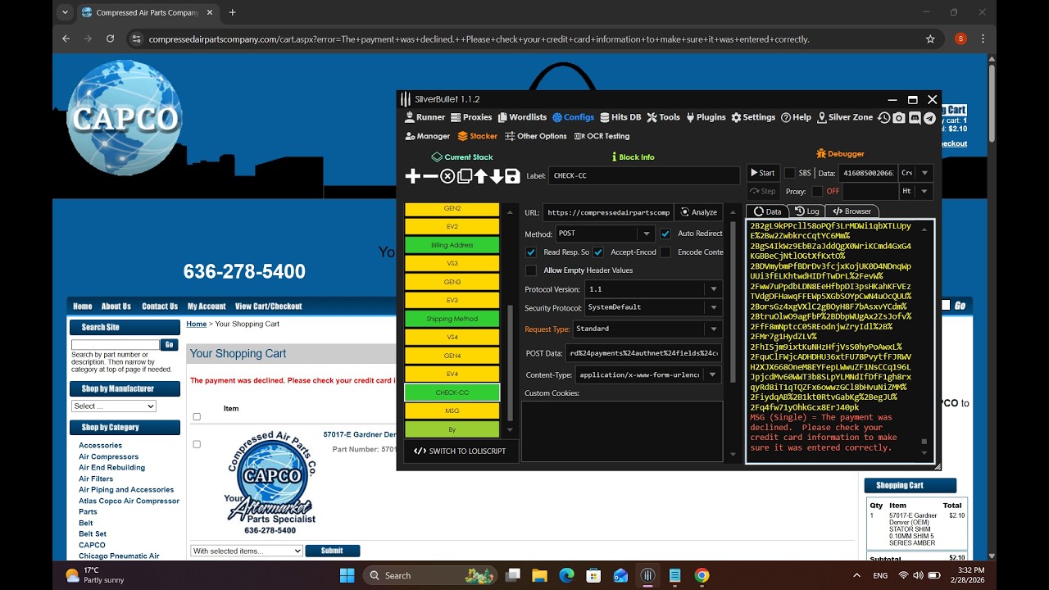Screen dimensions: 1049x590
Task: Open the Proxies menu tab
Action: point(471,117)
